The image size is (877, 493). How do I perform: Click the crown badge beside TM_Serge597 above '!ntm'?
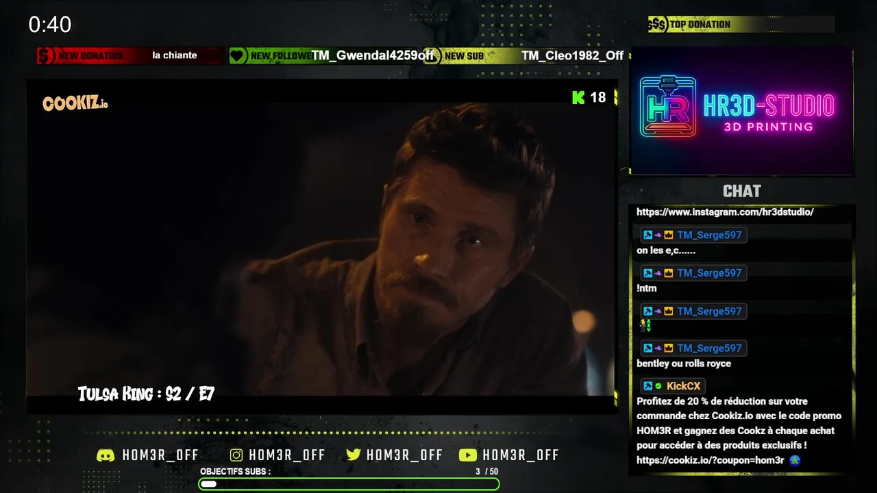[669, 273]
